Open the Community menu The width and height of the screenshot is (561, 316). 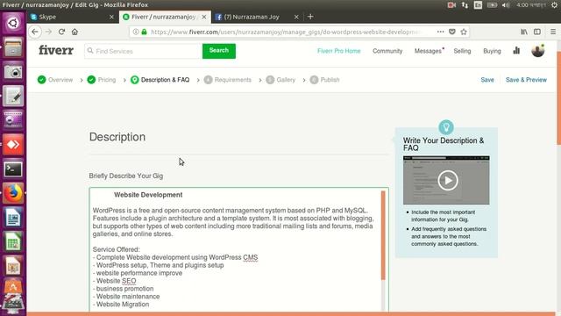(387, 51)
